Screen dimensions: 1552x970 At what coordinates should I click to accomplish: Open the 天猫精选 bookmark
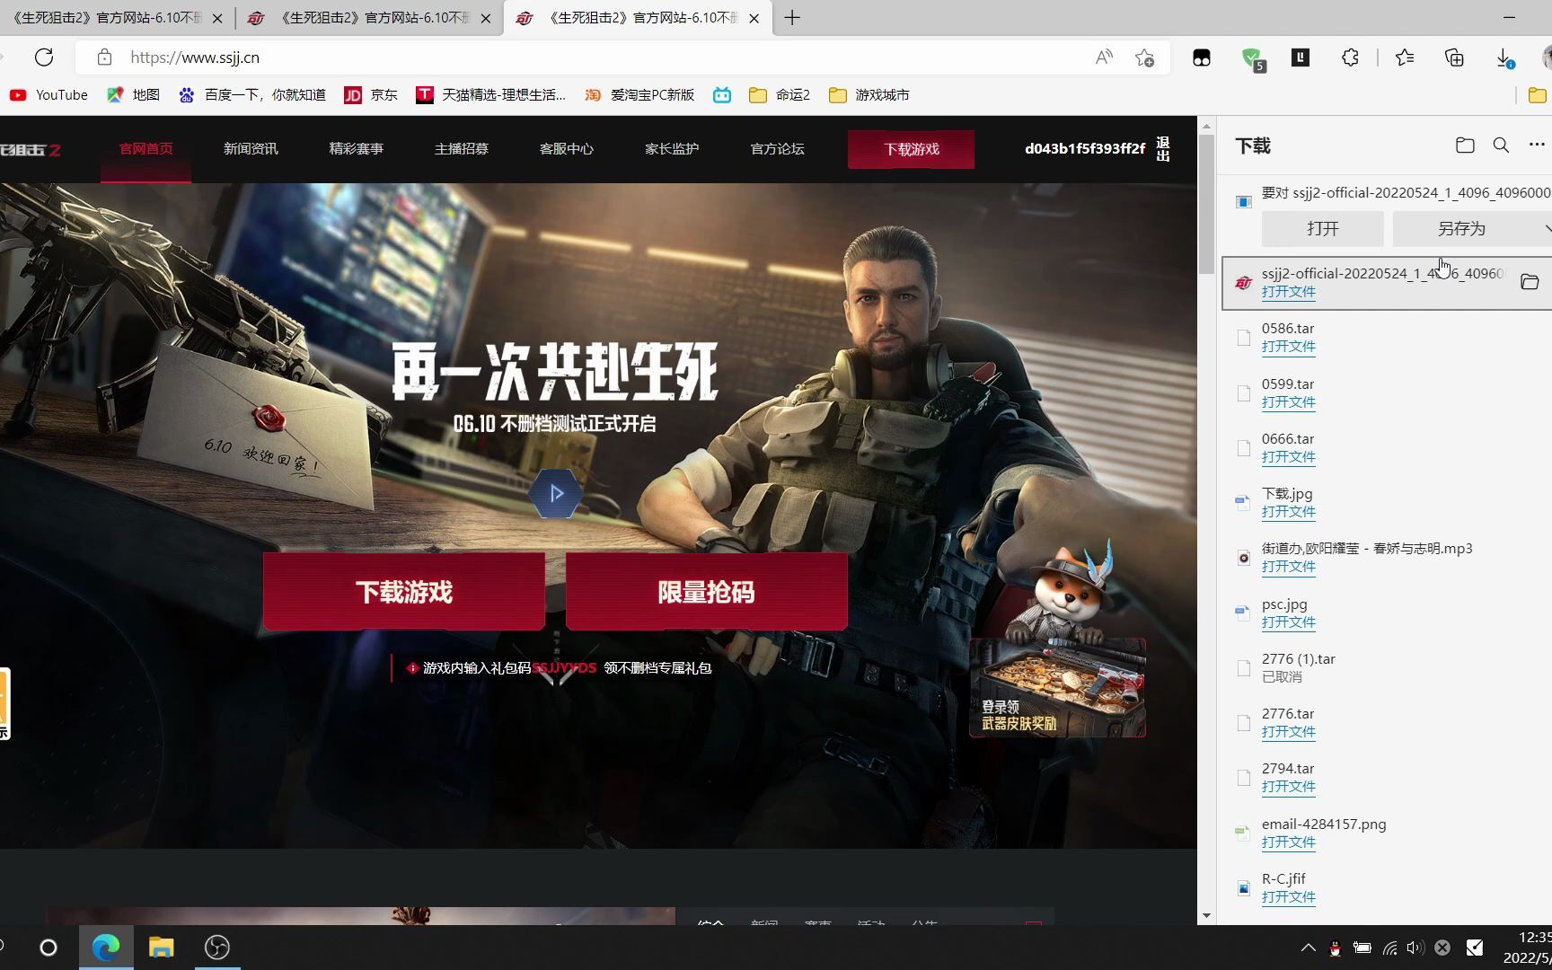pos(491,94)
